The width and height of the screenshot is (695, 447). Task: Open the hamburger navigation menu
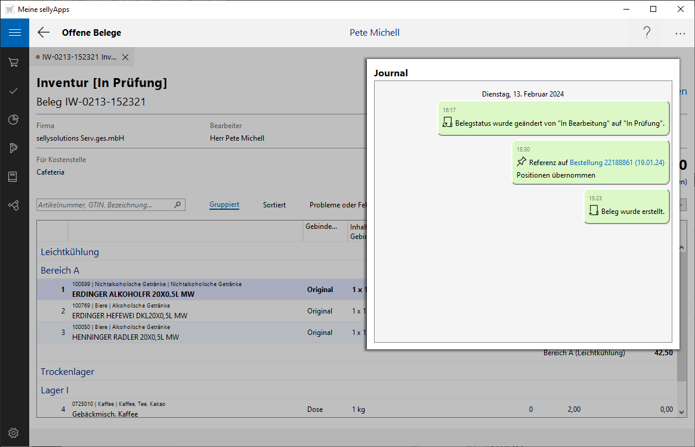pos(14,33)
